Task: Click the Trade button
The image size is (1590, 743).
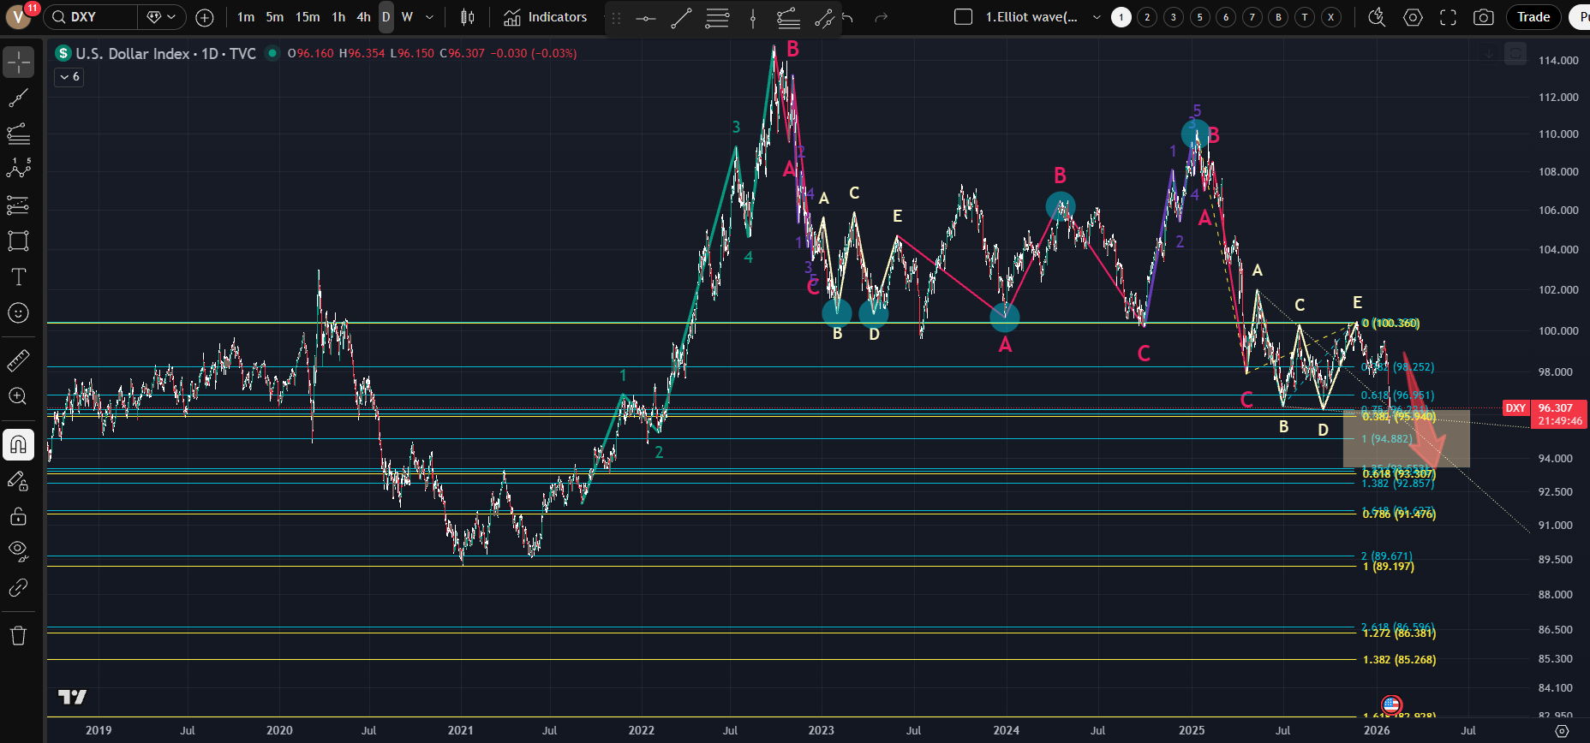Action: coord(1533,17)
